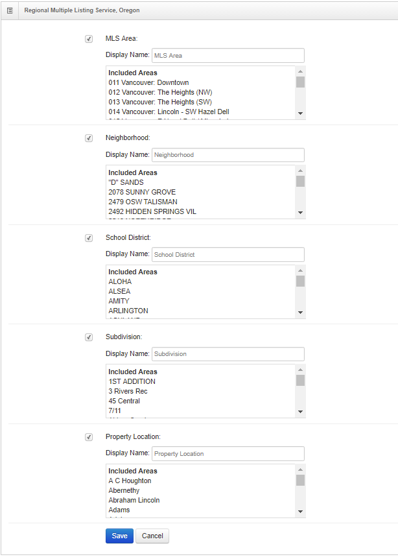The image size is (398, 559).
Task: Toggle the Neighborhood checkbox
Action: [89, 138]
